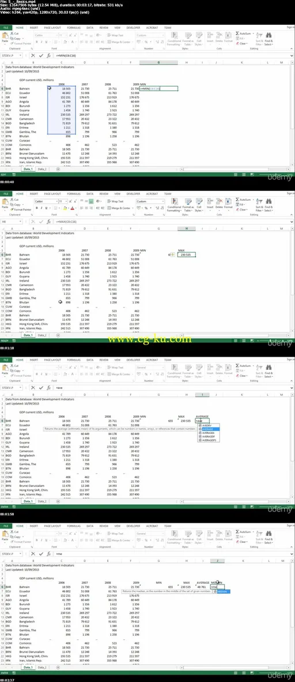Switch to PAGE LAYOUT tab in the =ave window

(52, 359)
